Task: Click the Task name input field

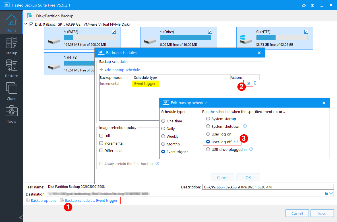Action: 112,187
